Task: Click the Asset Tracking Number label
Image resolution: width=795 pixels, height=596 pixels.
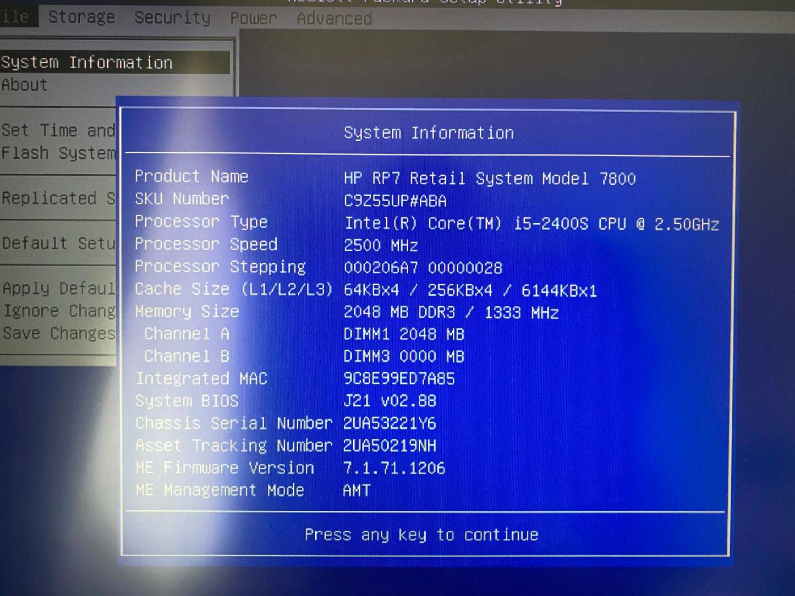Action: (x=234, y=446)
